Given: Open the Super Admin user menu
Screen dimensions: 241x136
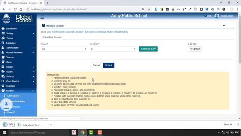Looking at the screenshot, I should pyautogui.click(x=227, y=16).
